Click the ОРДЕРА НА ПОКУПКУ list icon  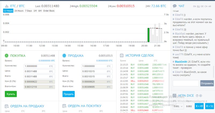point(64,106)
